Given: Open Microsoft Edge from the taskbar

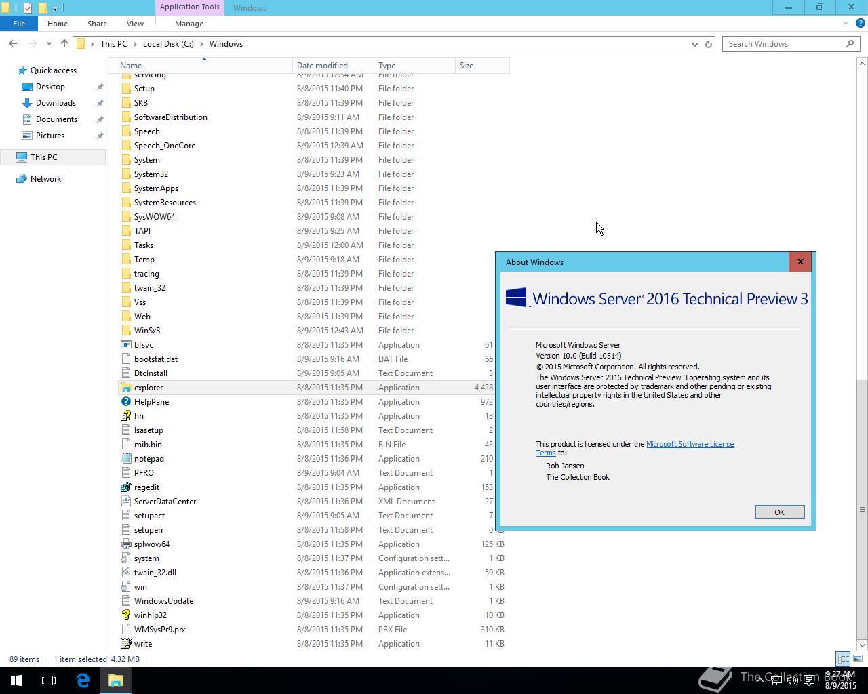Looking at the screenshot, I should (x=83, y=680).
